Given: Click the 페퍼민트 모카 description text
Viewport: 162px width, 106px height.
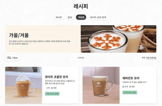Looking at the screenshot, I should [x=134, y=82].
